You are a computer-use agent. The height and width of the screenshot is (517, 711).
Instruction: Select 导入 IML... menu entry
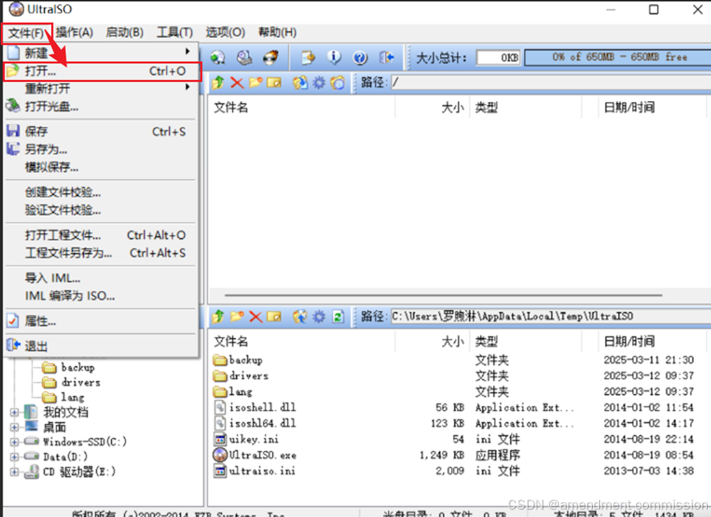102,278
